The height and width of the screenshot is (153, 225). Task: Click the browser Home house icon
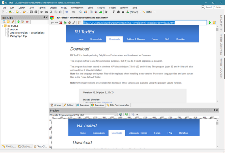(x=69, y=23)
